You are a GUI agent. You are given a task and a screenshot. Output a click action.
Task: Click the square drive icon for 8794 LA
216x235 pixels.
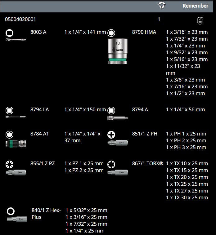[10, 110]
